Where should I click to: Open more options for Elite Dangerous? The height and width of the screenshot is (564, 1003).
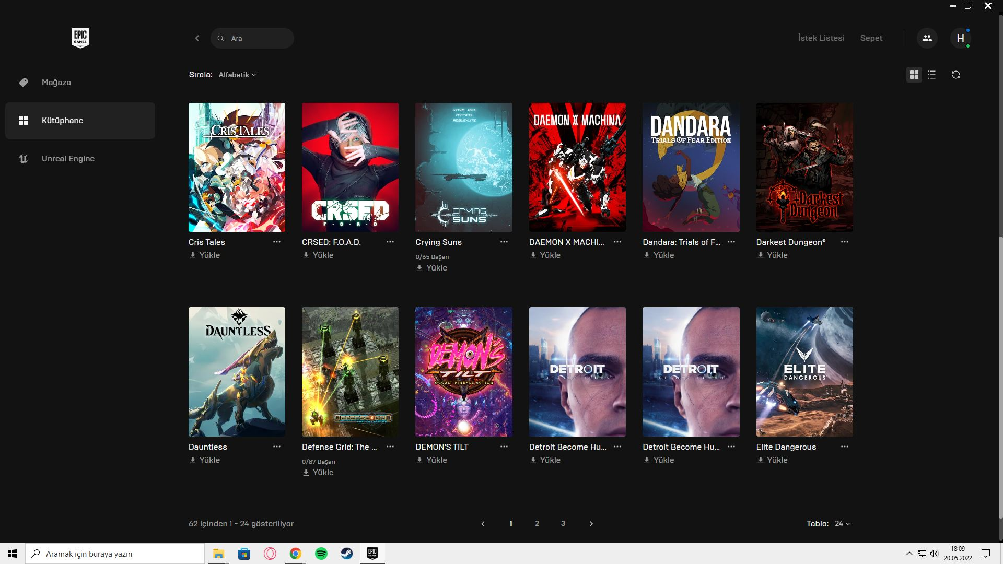tap(845, 446)
